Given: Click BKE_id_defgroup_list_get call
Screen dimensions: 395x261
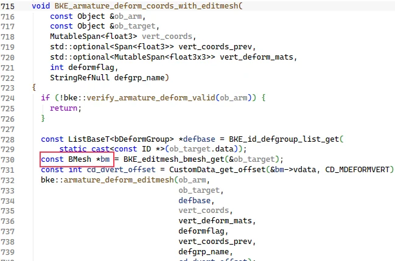Looking at the screenshot, I should pos(284,139).
